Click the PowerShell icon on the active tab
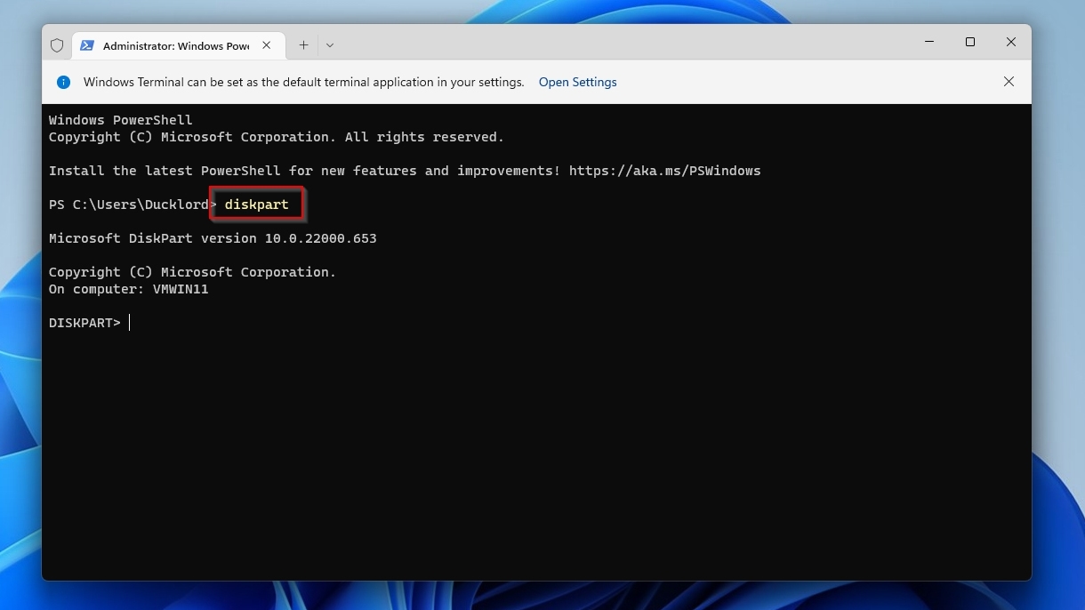1085x610 pixels. [x=87, y=45]
